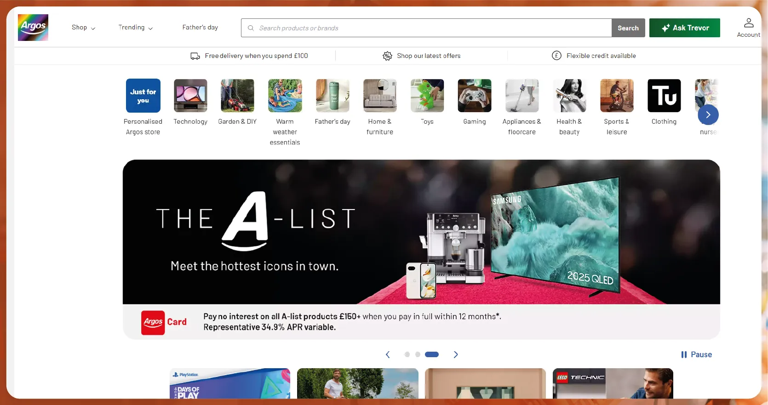The image size is (768, 405).
Task: Open Shop our latest offers
Action: pos(422,56)
